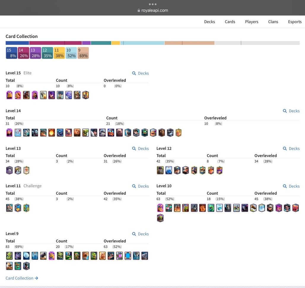Select the yellow segment of the collection bar

[115, 43]
